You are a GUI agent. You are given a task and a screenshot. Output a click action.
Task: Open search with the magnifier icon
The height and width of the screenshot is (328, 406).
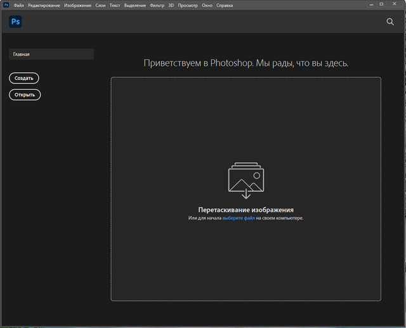tap(390, 22)
